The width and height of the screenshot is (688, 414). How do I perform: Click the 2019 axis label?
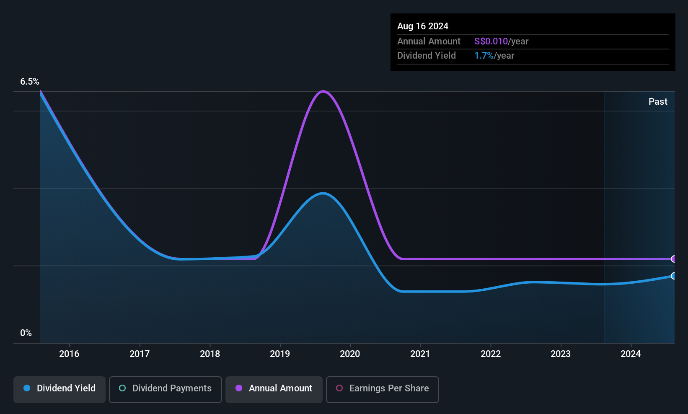pyautogui.click(x=280, y=354)
